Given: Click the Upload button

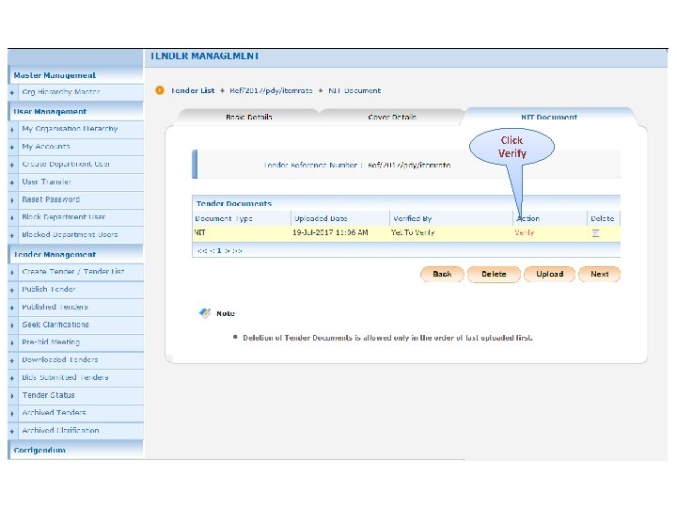Looking at the screenshot, I should coord(550,274).
